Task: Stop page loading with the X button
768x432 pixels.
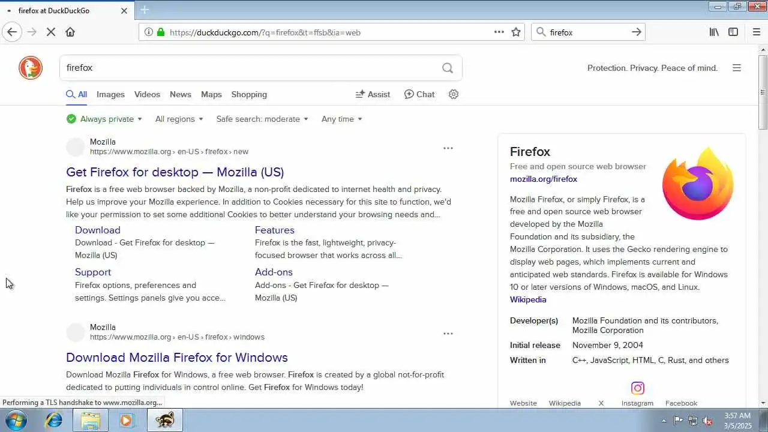Action: pos(51,32)
